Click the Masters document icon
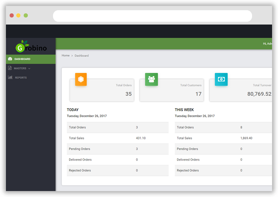Image resolution: width=278 pixels, height=197 pixels. 10,68
